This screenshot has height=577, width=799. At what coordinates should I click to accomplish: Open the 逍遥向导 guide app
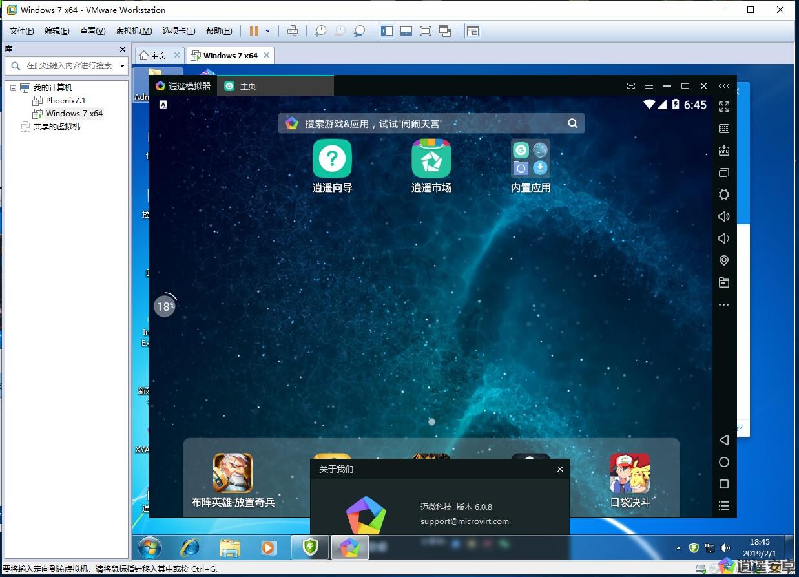[332, 159]
